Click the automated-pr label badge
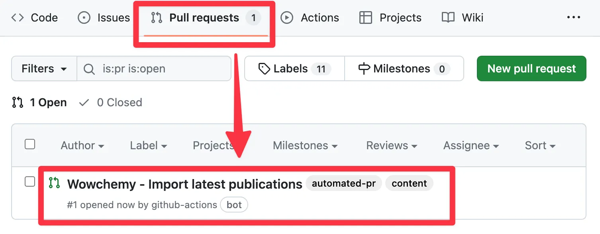The height and width of the screenshot is (234, 600). [x=343, y=183]
